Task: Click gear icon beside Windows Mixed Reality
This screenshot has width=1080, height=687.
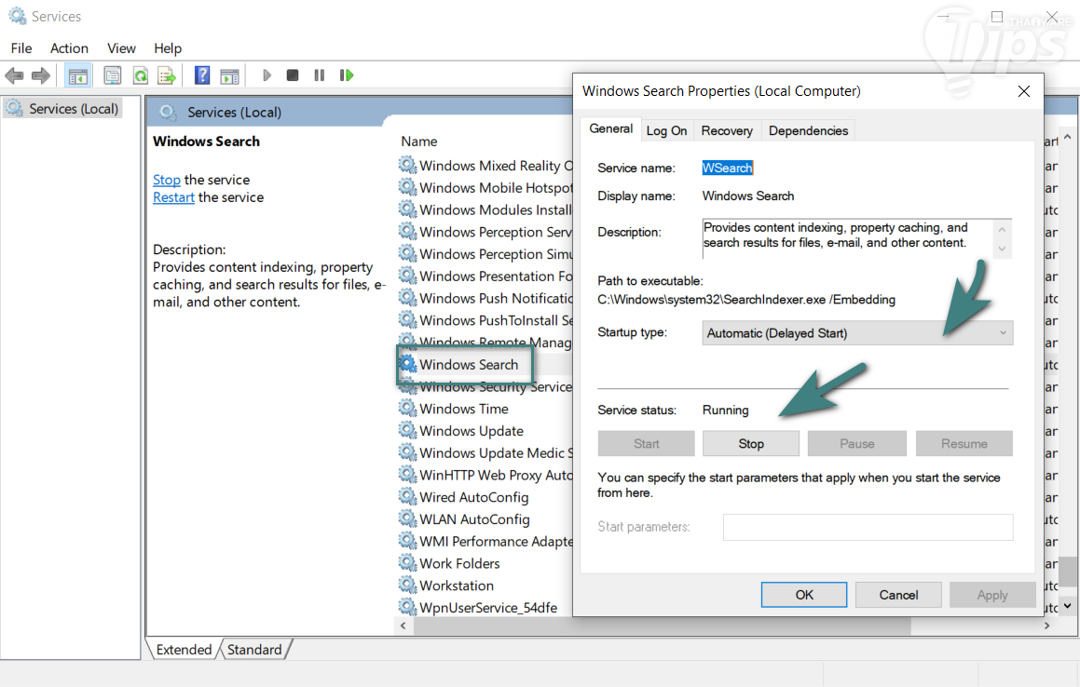Action: click(x=408, y=165)
